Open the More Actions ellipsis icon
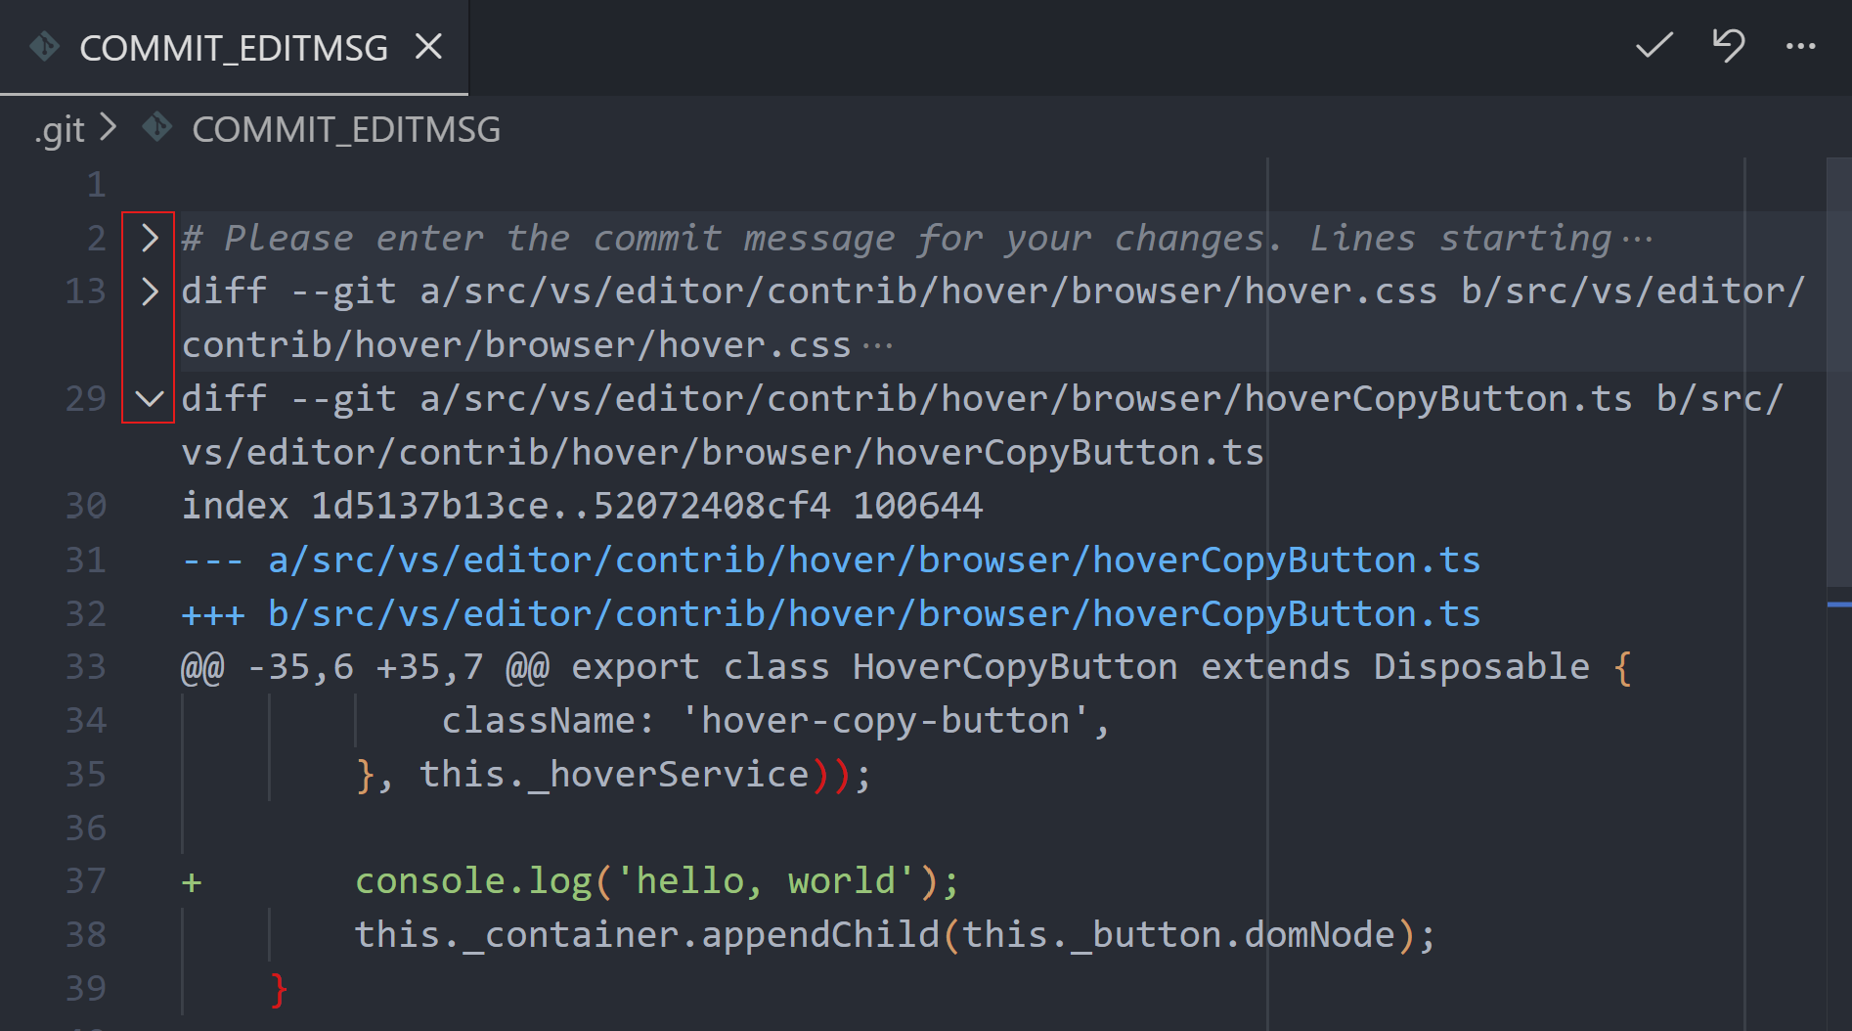Viewport: 1852px width, 1031px height. click(x=1800, y=47)
